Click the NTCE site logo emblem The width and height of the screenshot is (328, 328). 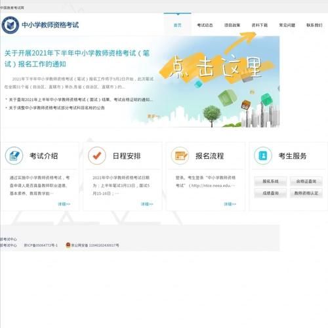tap(10, 25)
